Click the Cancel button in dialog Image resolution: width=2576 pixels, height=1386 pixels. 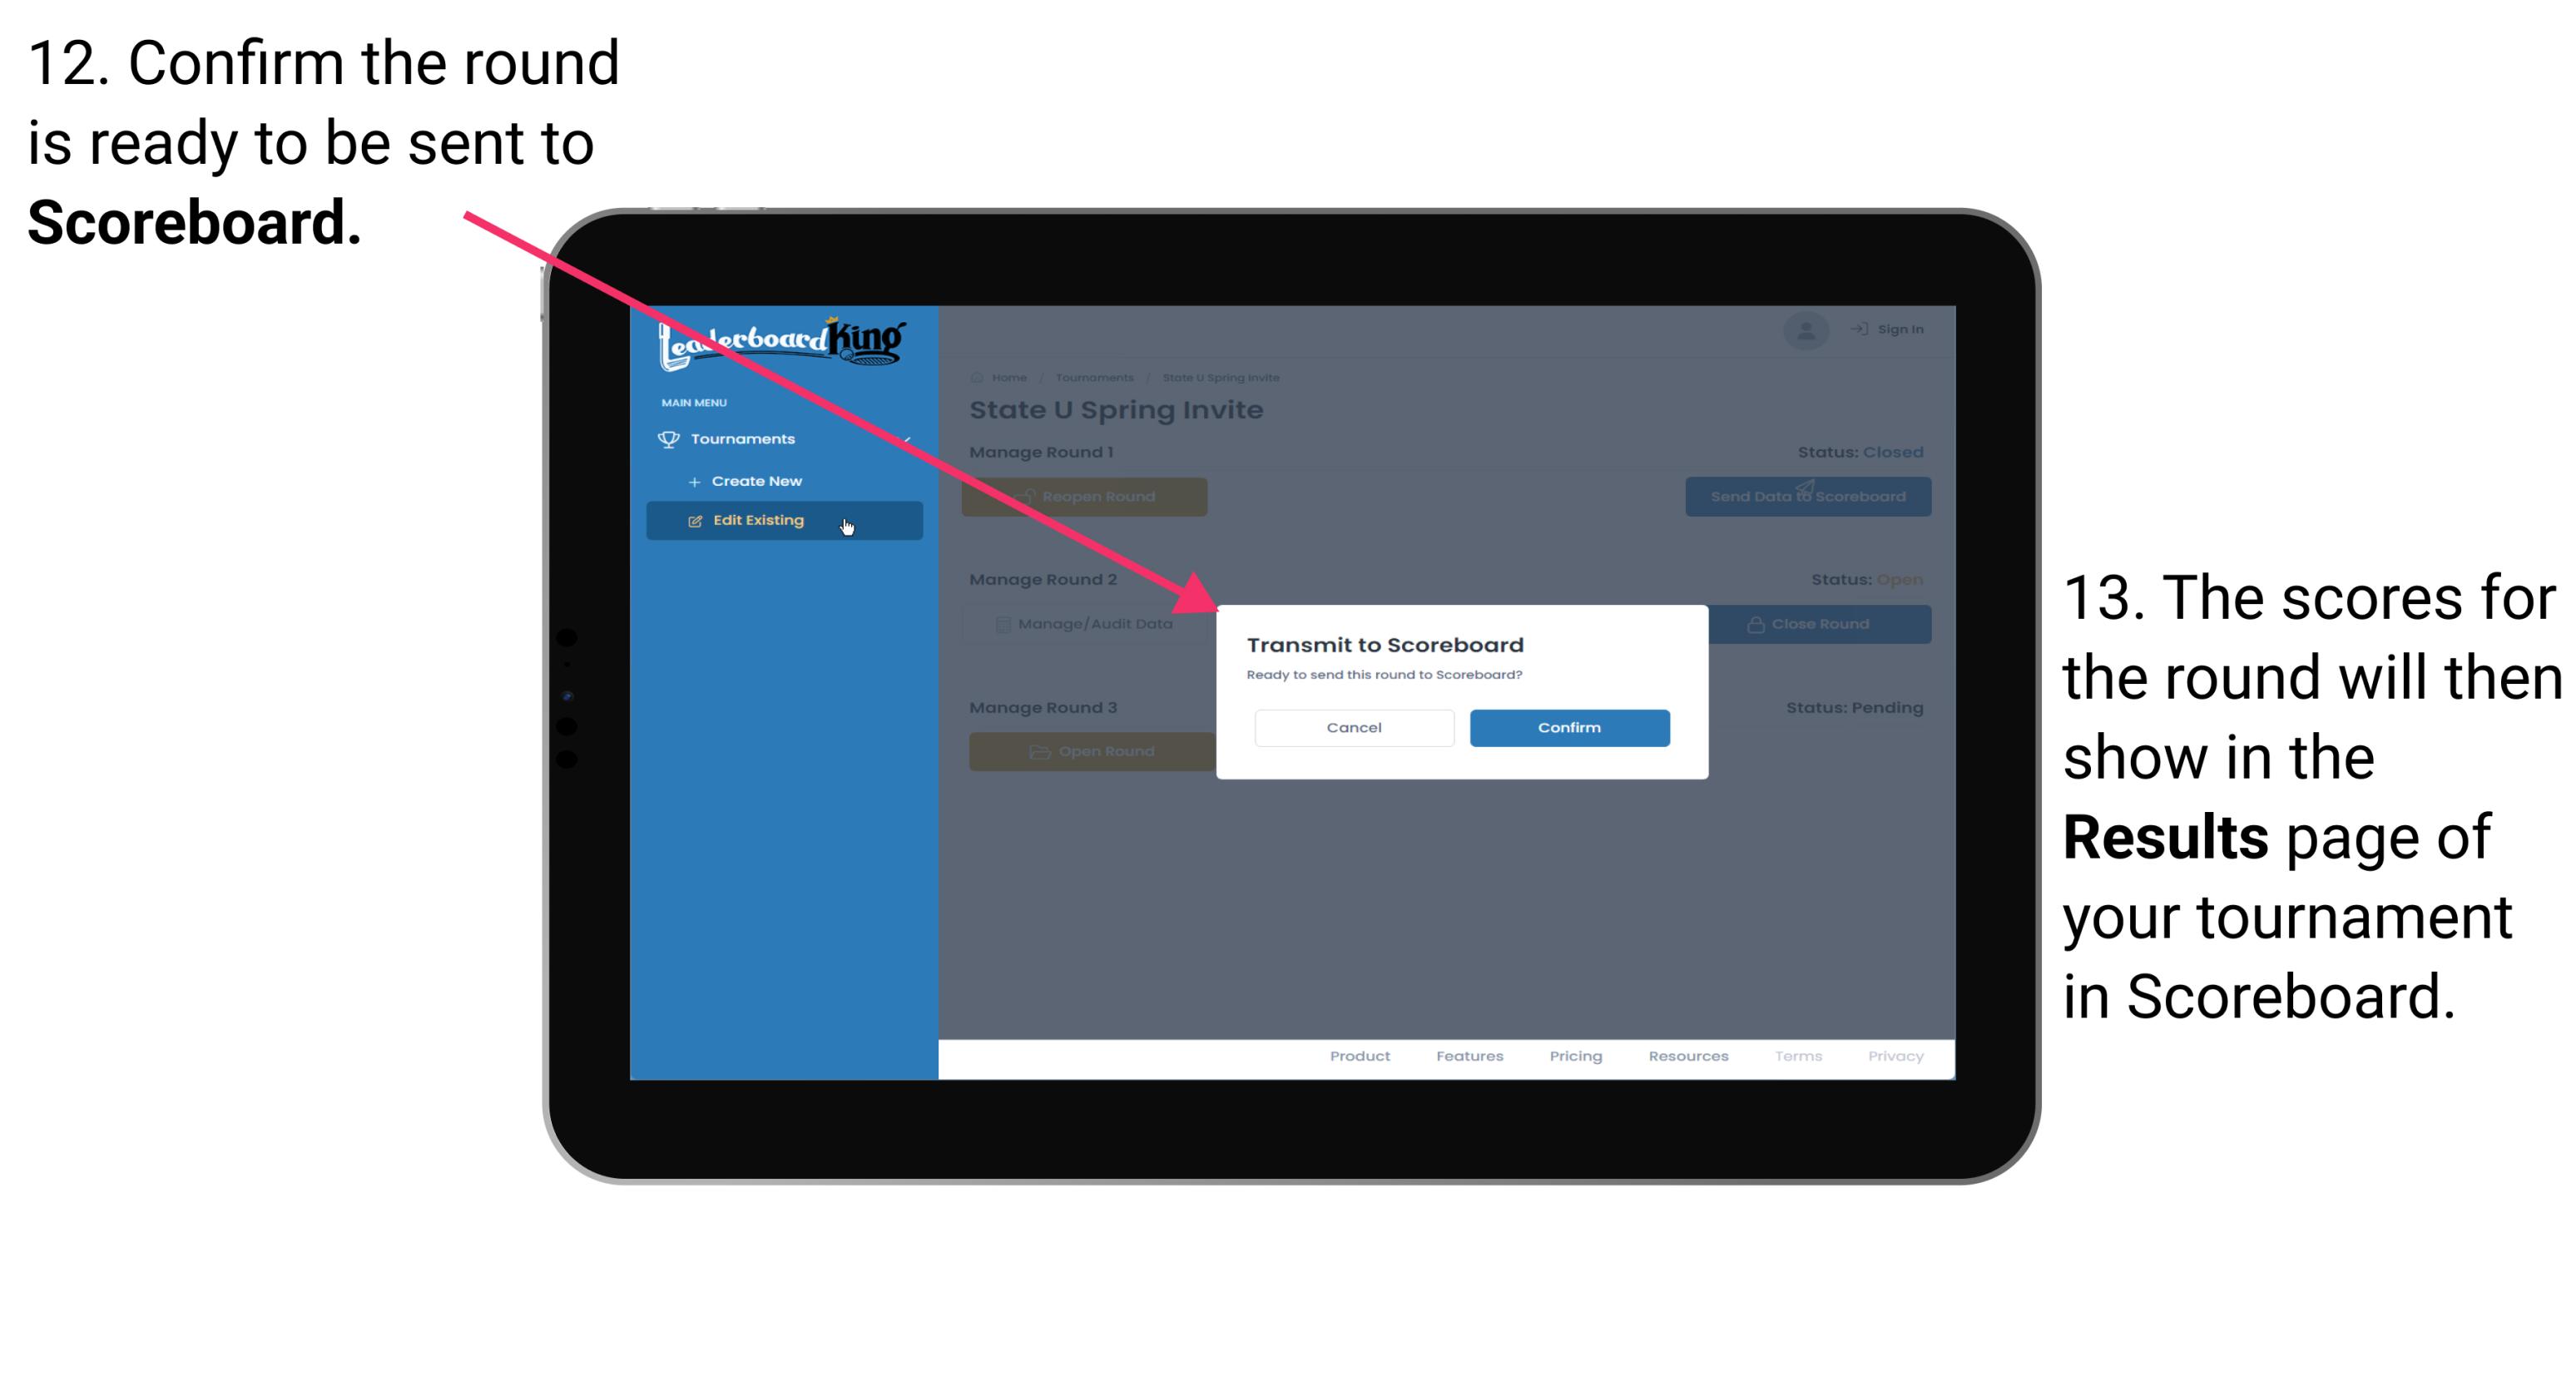tap(1354, 725)
